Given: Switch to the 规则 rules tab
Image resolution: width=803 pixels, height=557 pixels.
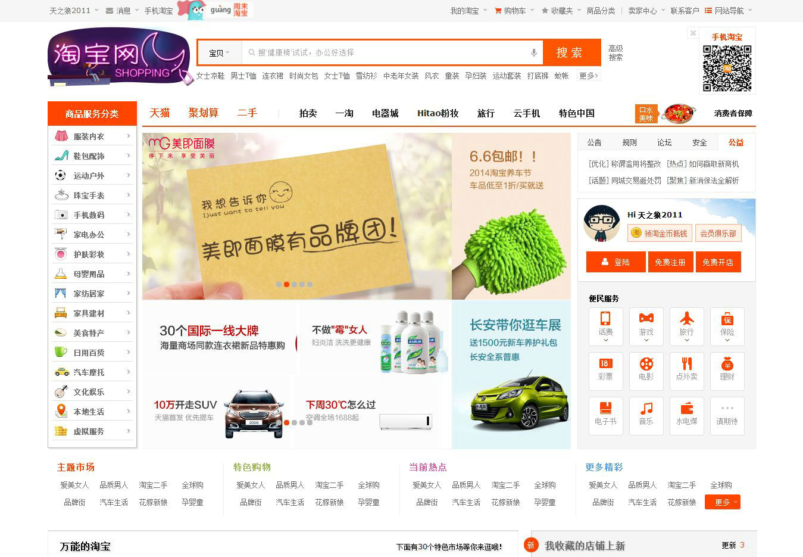Looking at the screenshot, I should click(x=630, y=142).
